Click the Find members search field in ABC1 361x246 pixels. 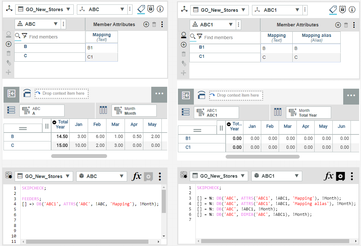click(x=231, y=38)
